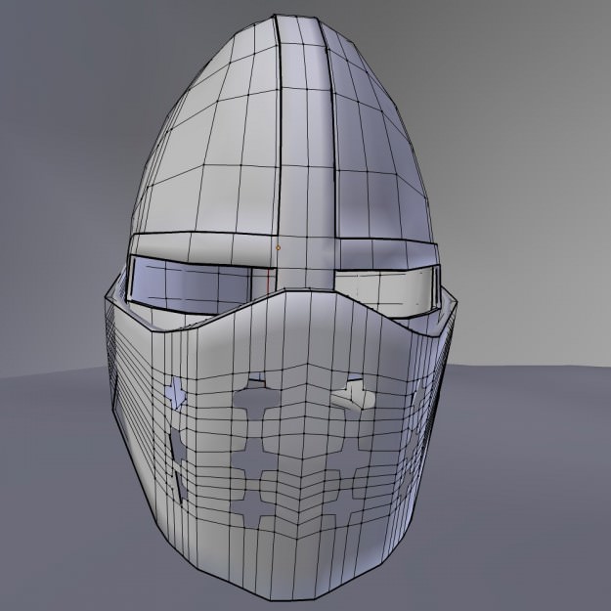
Task: Click the orange origin point on helmet
Action: coord(278,247)
